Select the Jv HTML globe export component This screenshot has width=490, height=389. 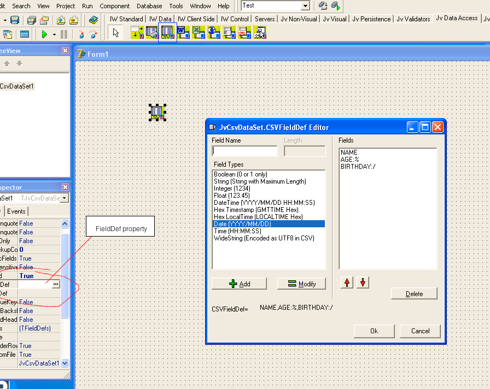point(214,32)
